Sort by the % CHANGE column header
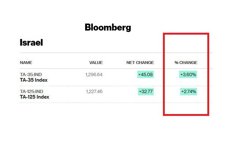The width and height of the screenshot is (229, 142). (x=186, y=63)
